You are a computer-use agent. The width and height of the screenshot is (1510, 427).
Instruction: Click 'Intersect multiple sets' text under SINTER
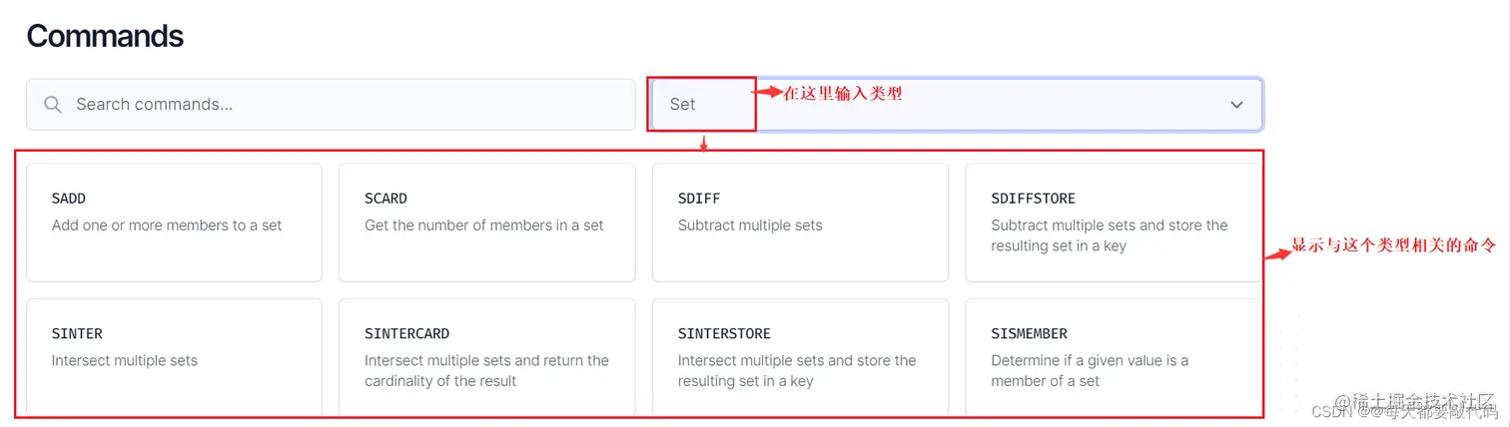click(125, 360)
